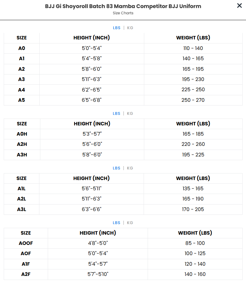Screen dimensions: 246x284
Task: Switch the A0H–A3H table to KG
Action: pos(130,114)
